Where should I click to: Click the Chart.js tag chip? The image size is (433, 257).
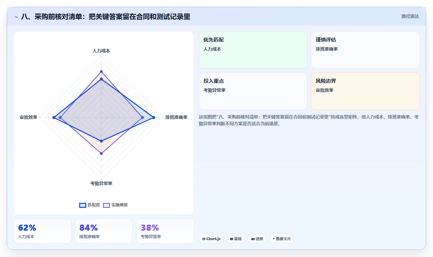pyautogui.click(x=211, y=239)
